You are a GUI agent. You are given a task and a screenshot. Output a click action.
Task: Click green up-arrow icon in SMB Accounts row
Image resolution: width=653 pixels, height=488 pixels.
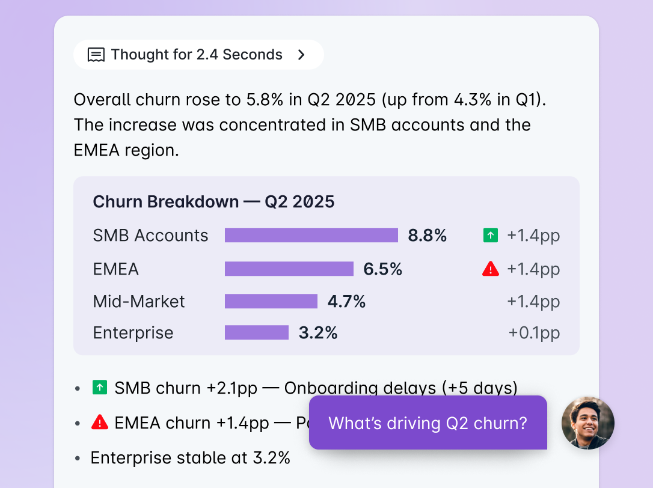click(491, 235)
